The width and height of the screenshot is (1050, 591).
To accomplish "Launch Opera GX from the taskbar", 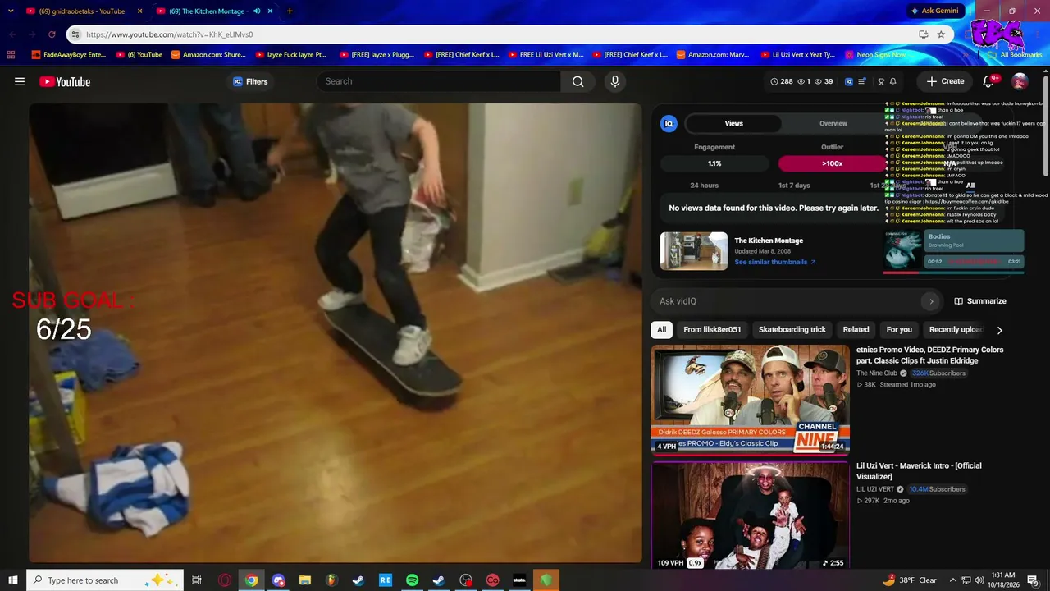I will click(225, 580).
